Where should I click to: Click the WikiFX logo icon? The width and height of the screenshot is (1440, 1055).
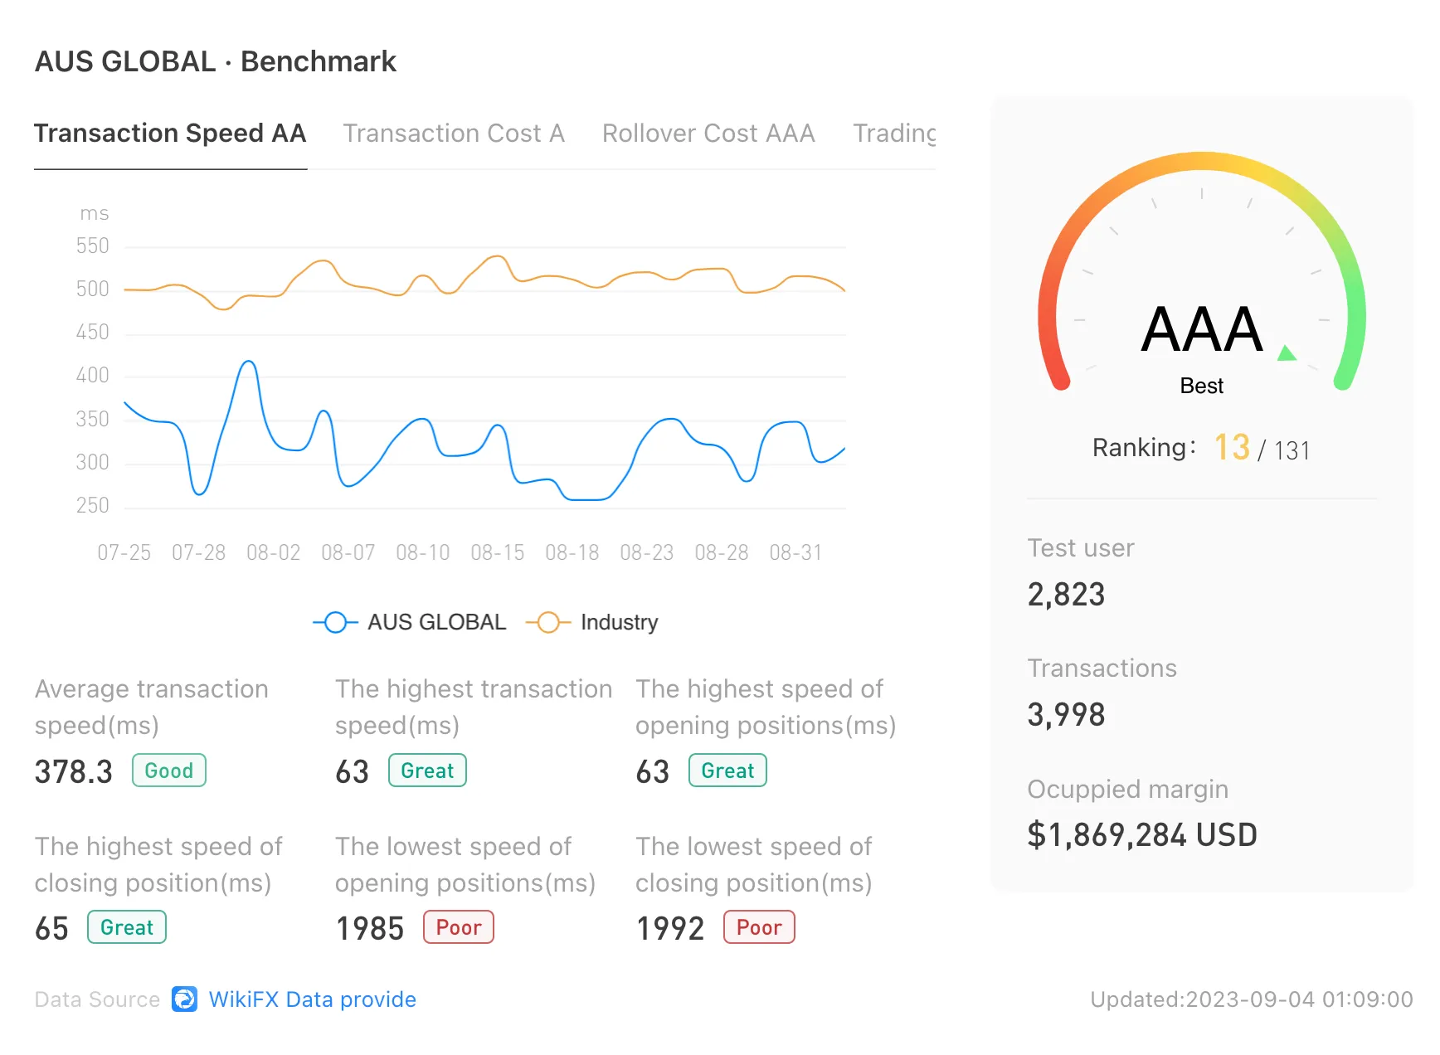tap(184, 999)
